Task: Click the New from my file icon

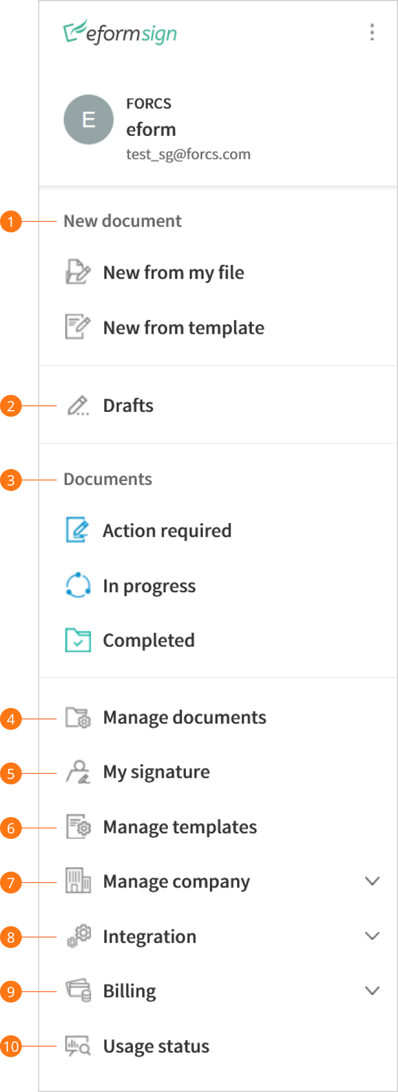Action: [x=78, y=272]
